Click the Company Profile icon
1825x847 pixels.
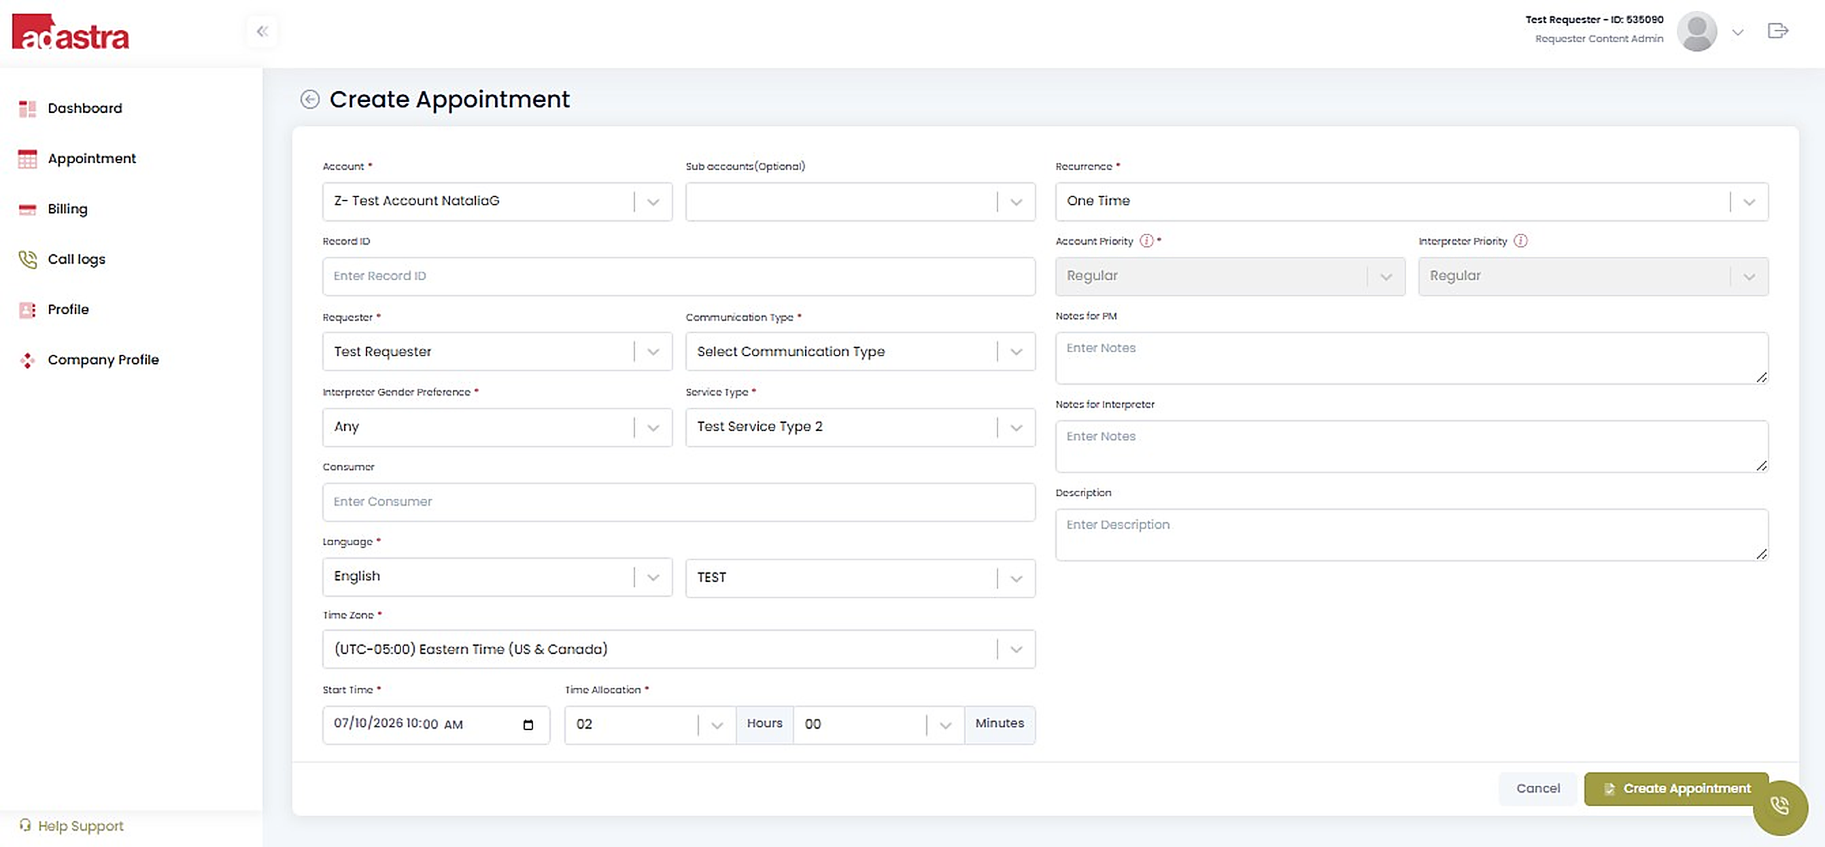coord(27,360)
